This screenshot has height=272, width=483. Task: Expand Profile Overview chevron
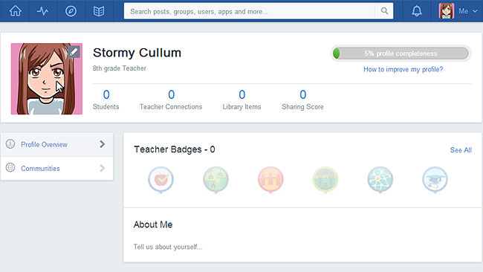(x=103, y=144)
